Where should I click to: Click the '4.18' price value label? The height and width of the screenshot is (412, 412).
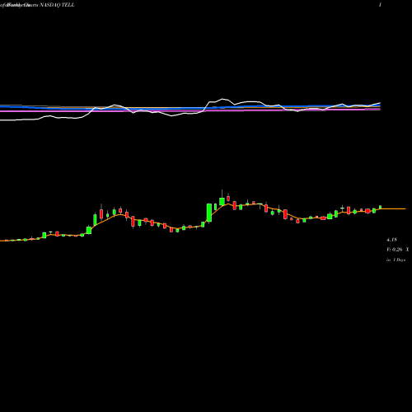click(391, 240)
